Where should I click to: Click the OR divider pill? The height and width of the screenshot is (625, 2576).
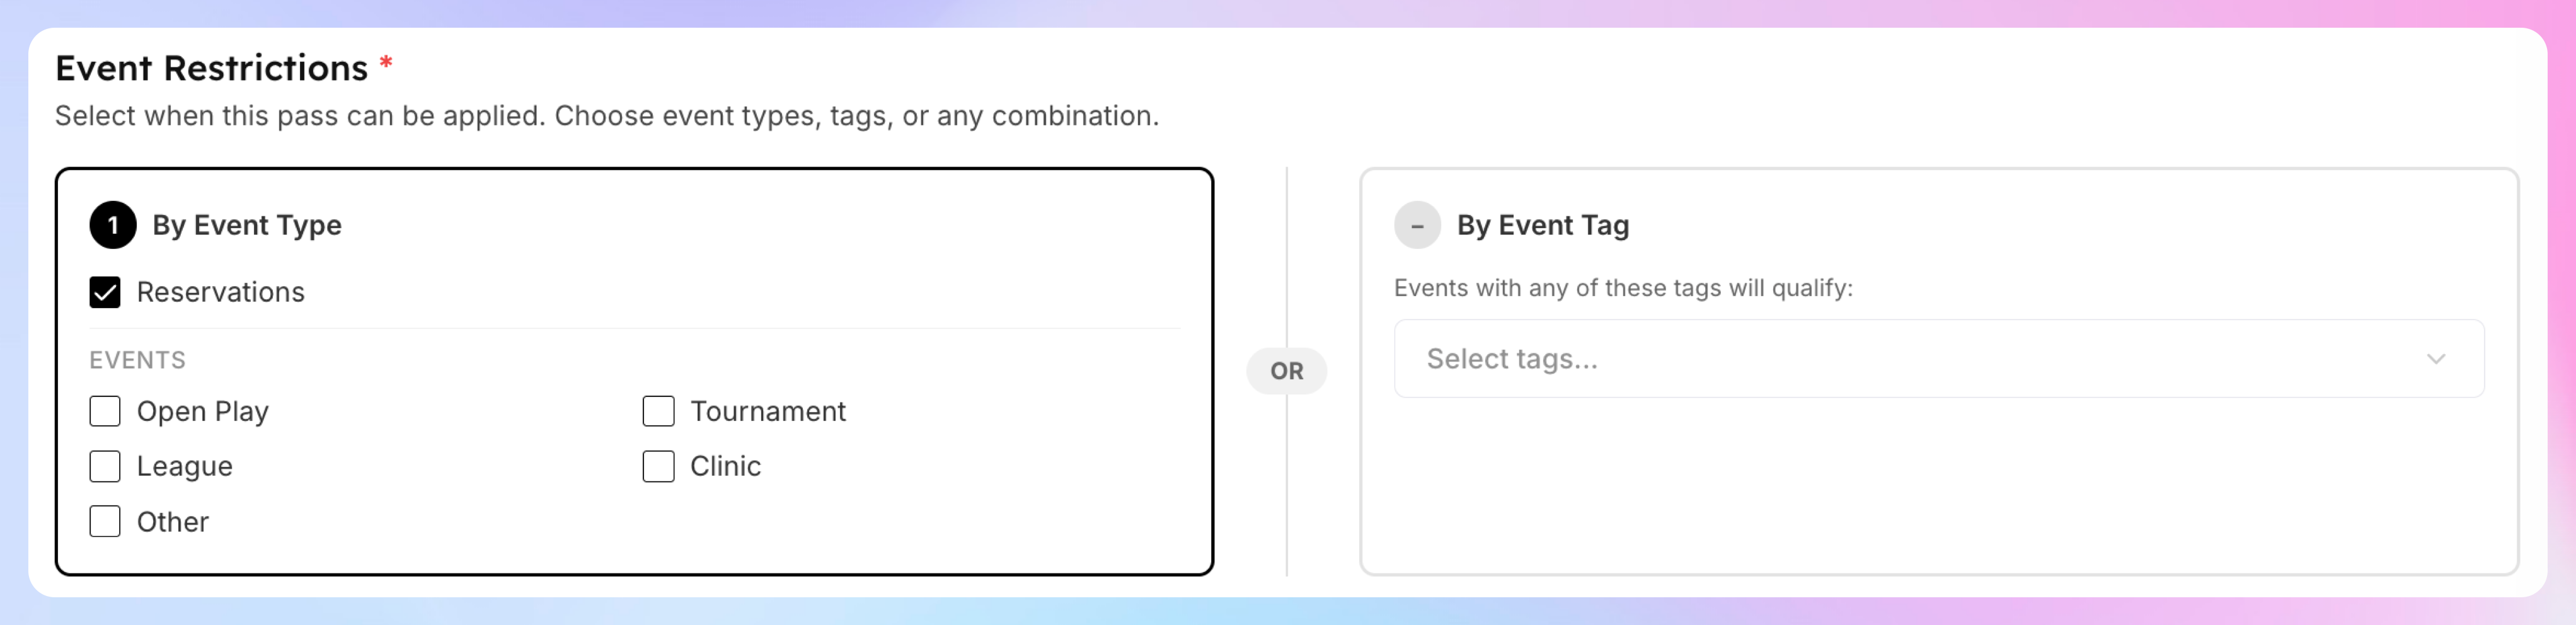click(1286, 371)
